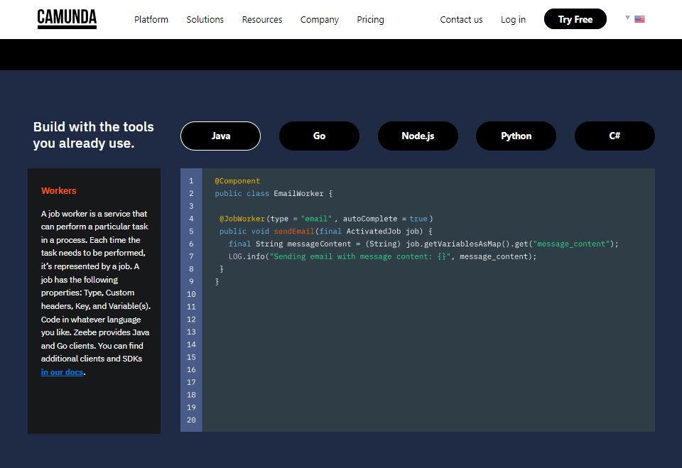Open the Resources menu
This screenshot has height=468, width=682.
click(x=262, y=20)
